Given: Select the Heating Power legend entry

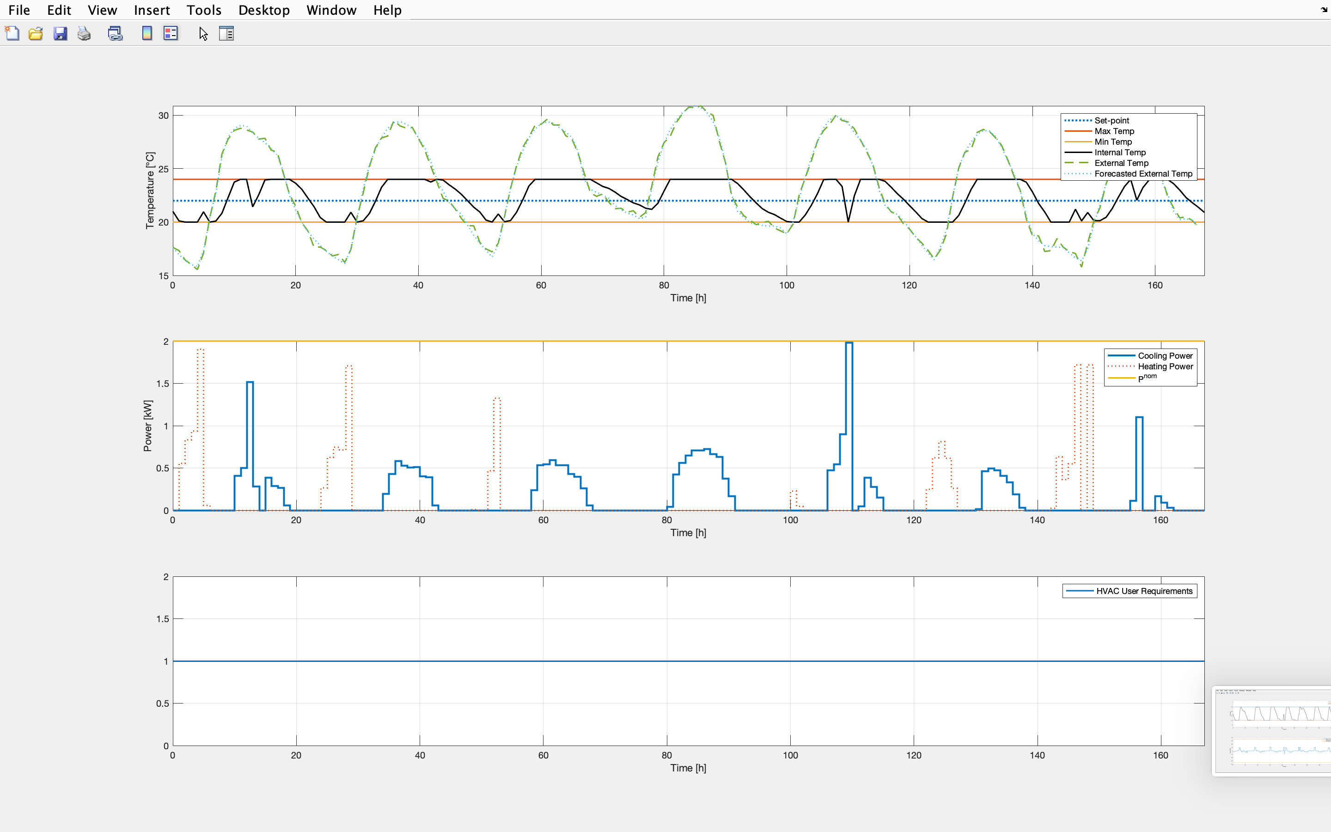Looking at the screenshot, I should click(x=1150, y=367).
